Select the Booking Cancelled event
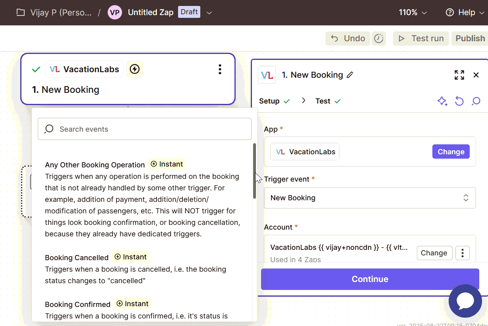The width and height of the screenshot is (488, 326). [77, 258]
